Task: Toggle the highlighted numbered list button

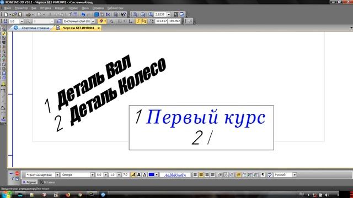Action: pos(238,175)
